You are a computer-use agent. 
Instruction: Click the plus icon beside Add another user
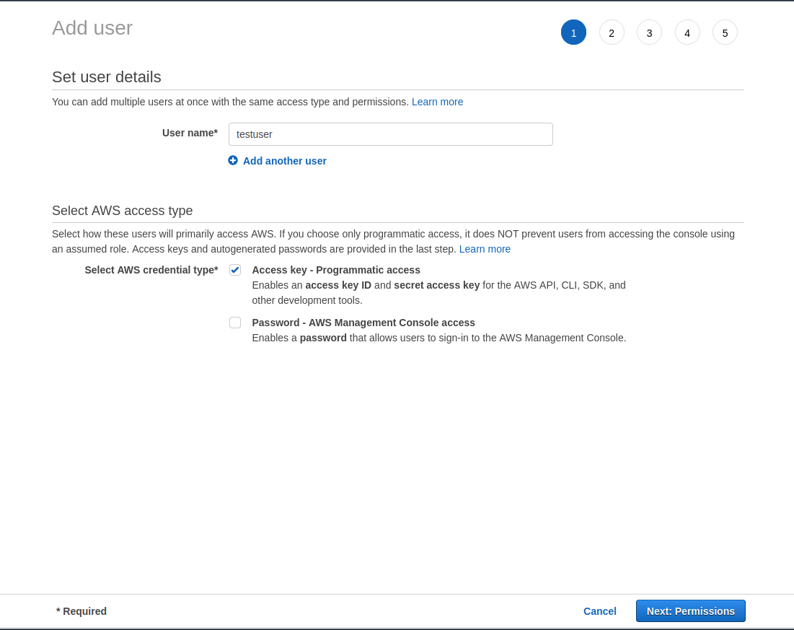[233, 161]
